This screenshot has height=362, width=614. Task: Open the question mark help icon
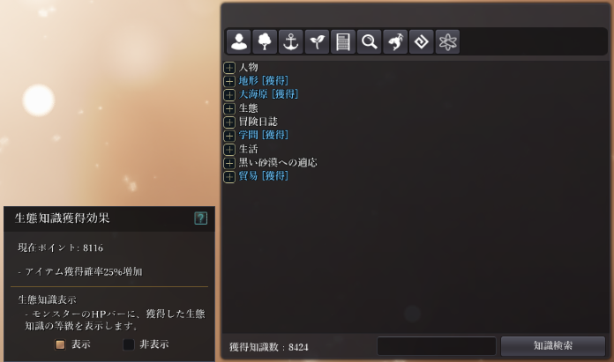click(x=200, y=218)
